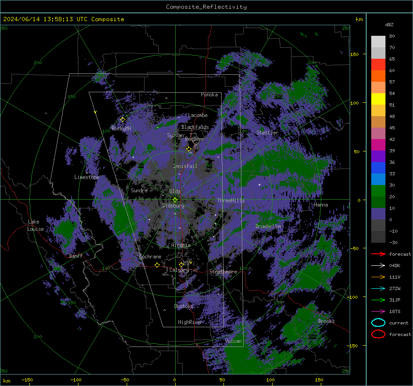Click the Stettler city label
The width and height of the screenshot is (413, 386).
(268, 133)
